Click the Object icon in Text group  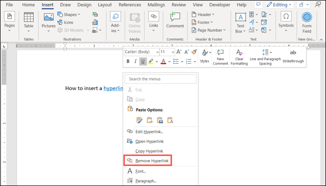264,30
